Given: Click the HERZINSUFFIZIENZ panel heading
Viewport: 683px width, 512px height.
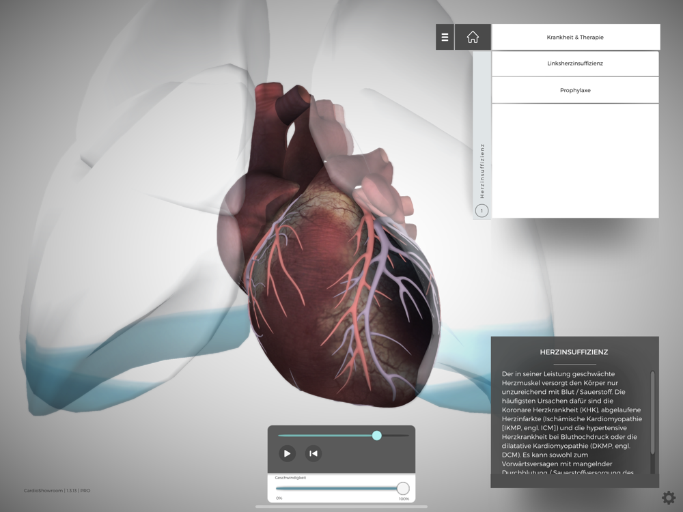Looking at the screenshot, I should (x=574, y=352).
